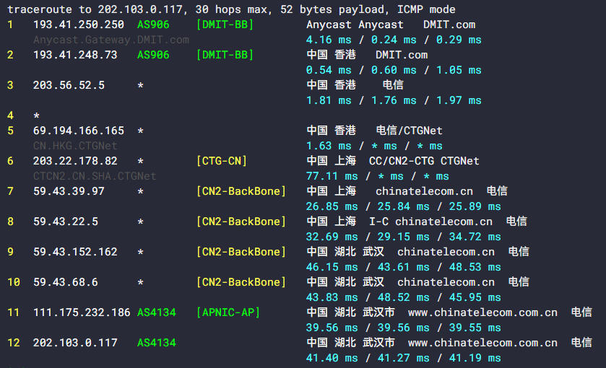This screenshot has height=368, width=606.
Task: Select the IP 203.56.52.5 on hop 3
Action: 69,85
